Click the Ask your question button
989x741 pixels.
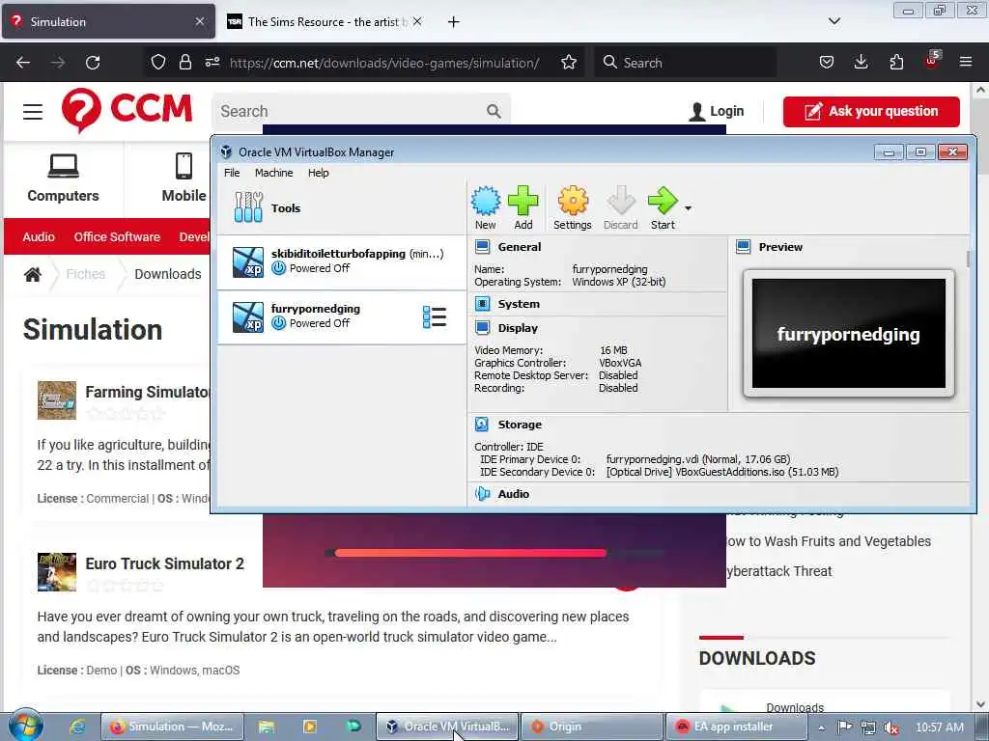[871, 112]
